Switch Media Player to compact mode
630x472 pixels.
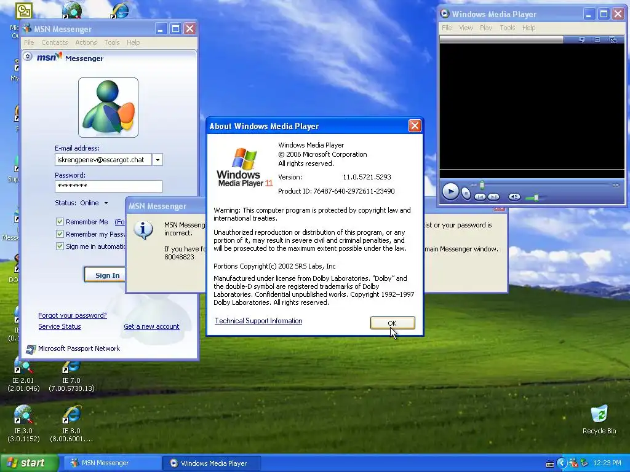(613, 39)
